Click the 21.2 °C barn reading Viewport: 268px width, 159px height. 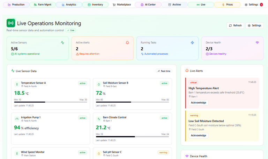pos(103,128)
